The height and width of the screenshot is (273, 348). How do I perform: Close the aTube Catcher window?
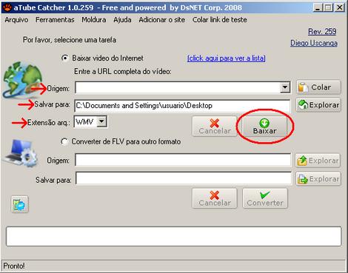click(340, 7)
